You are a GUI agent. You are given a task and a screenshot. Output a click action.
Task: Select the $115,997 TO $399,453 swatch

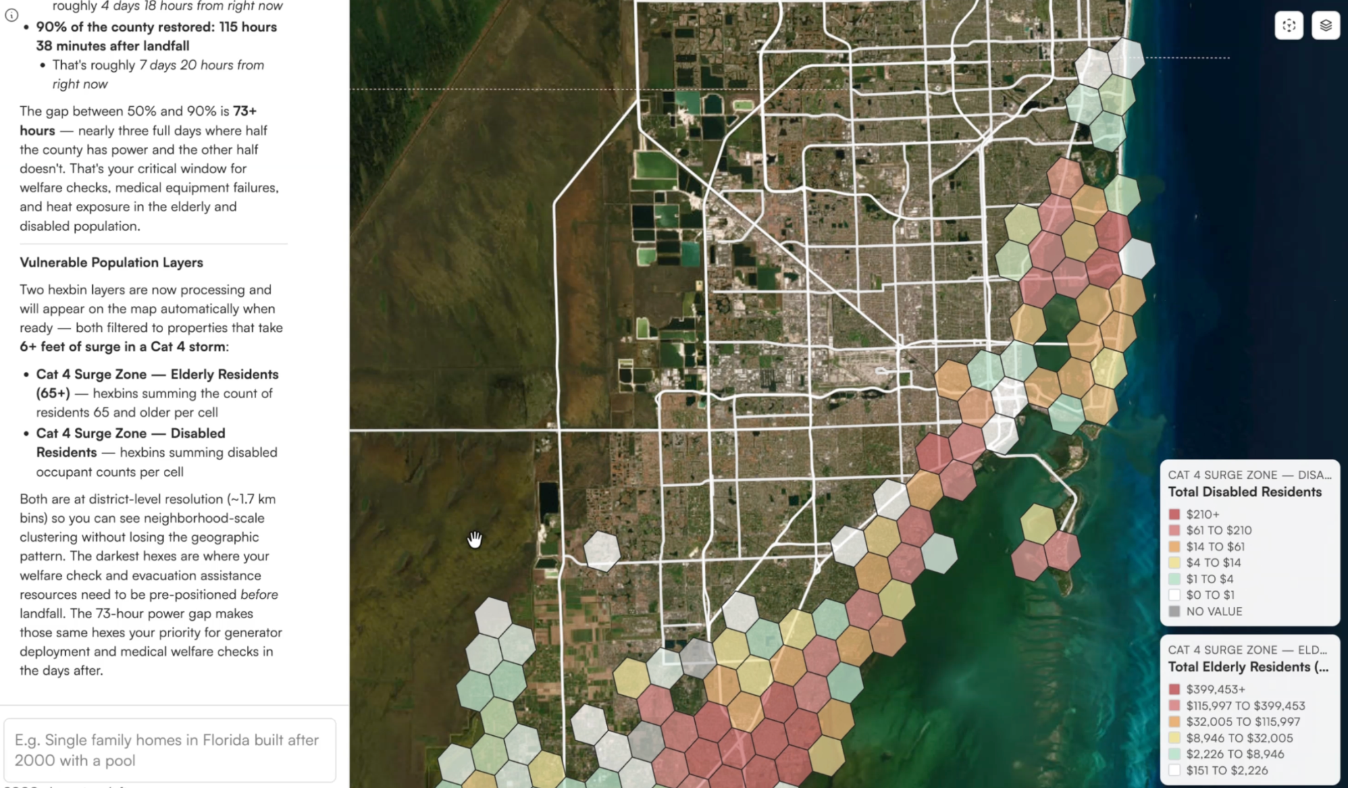pos(1174,706)
